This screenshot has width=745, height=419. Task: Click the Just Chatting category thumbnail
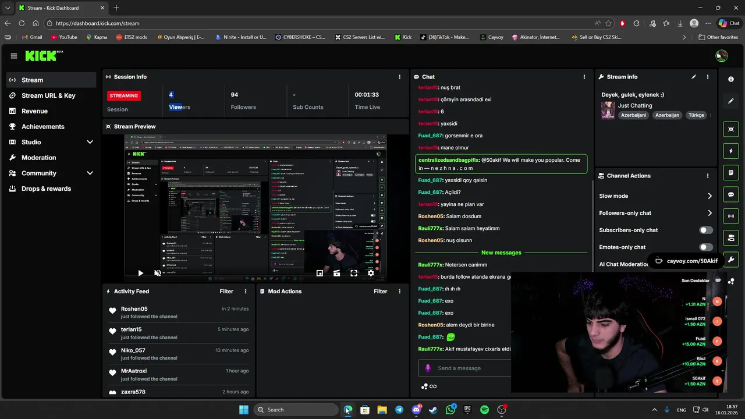[608, 110]
